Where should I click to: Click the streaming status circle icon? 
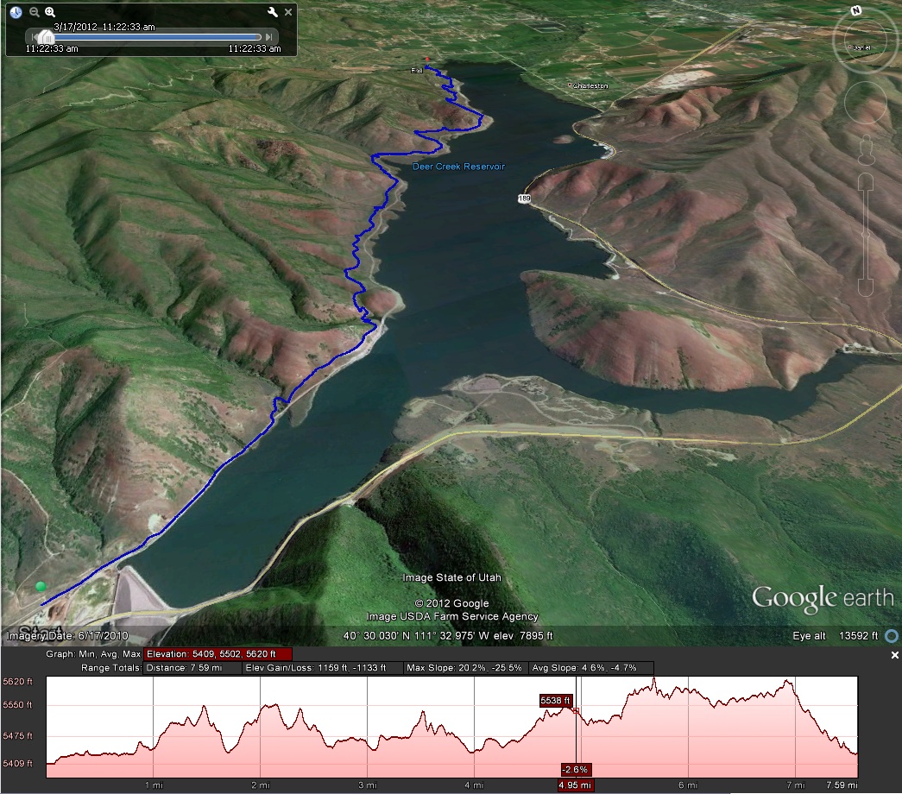click(x=891, y=636)
